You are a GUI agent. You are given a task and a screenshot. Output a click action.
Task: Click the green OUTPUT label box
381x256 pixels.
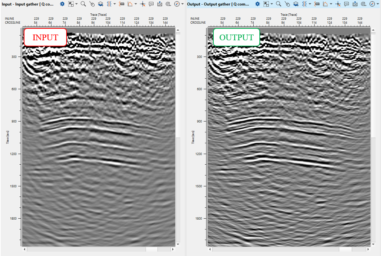click(236, 37)
